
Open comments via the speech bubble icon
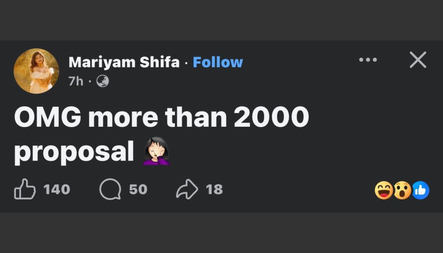pyautogui.click(x=110, y=189)
